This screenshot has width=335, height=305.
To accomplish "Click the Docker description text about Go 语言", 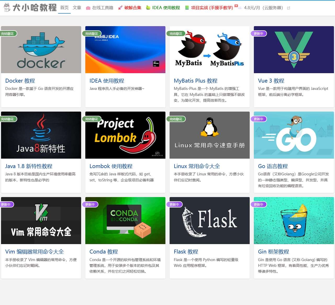I will [x=40, y=91].
